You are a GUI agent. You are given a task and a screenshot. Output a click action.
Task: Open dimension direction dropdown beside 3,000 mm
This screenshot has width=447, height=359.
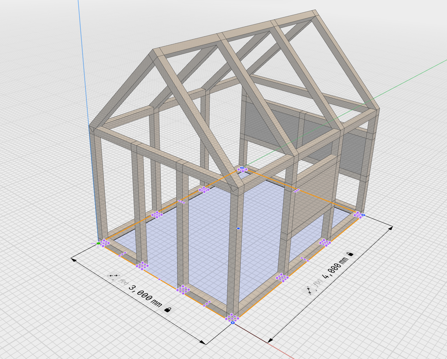pyautogui.click(x=113, y=277)
